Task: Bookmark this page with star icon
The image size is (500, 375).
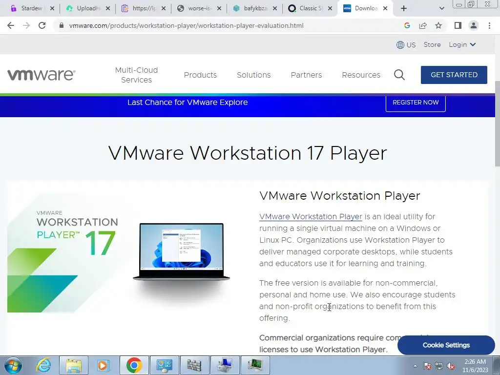Action: coord(438,25)
